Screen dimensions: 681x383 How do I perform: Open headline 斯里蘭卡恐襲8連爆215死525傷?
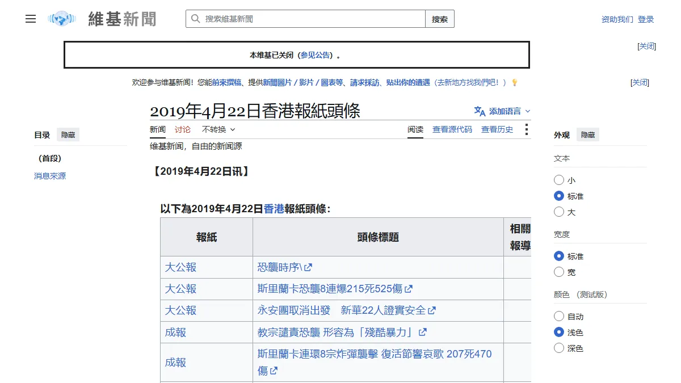330,289
